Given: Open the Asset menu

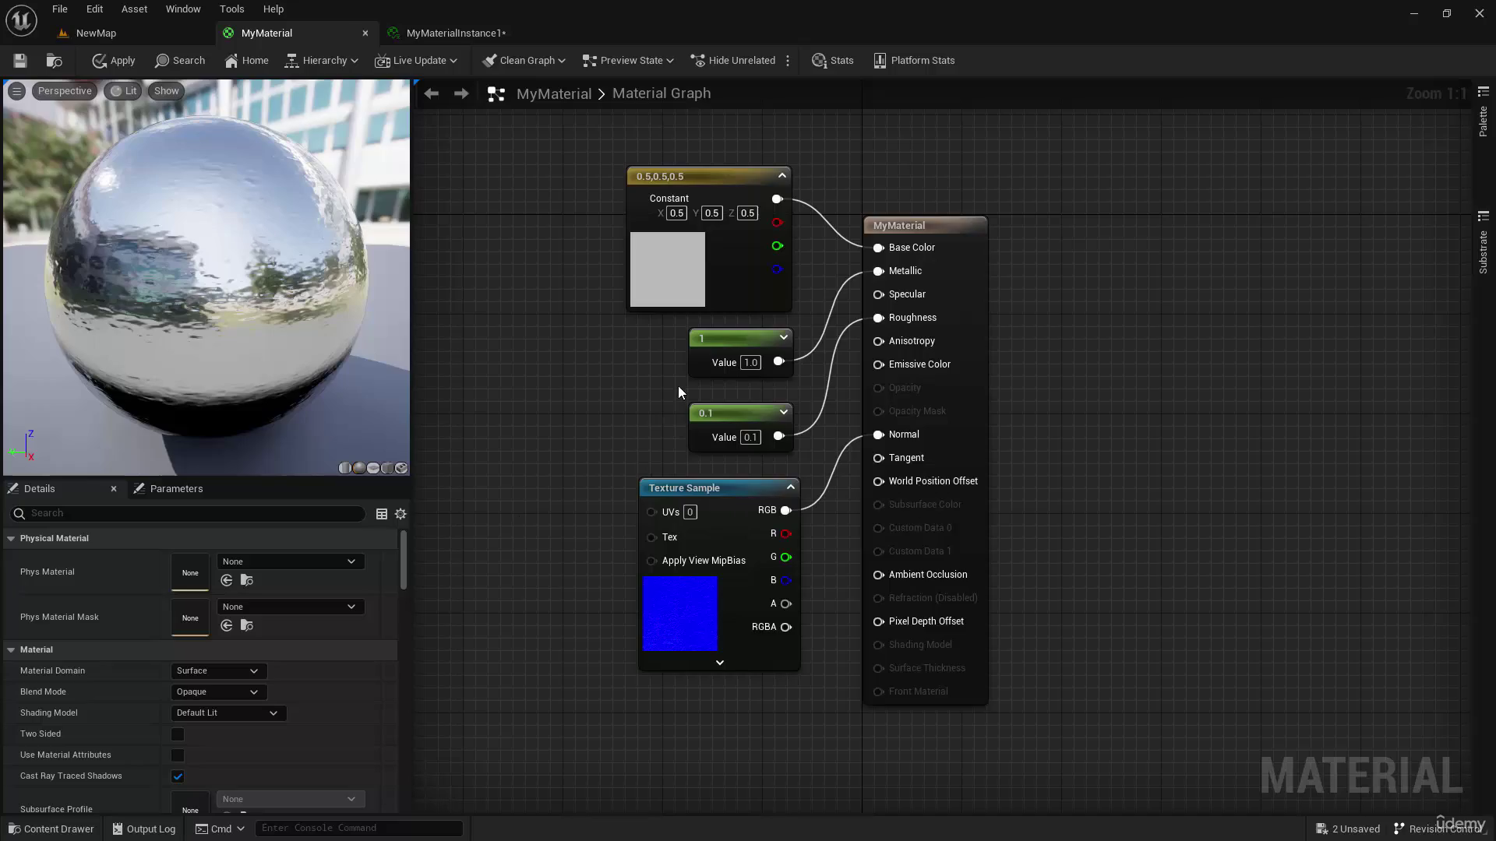Looking at the screenshot, I should pos(134,9).
